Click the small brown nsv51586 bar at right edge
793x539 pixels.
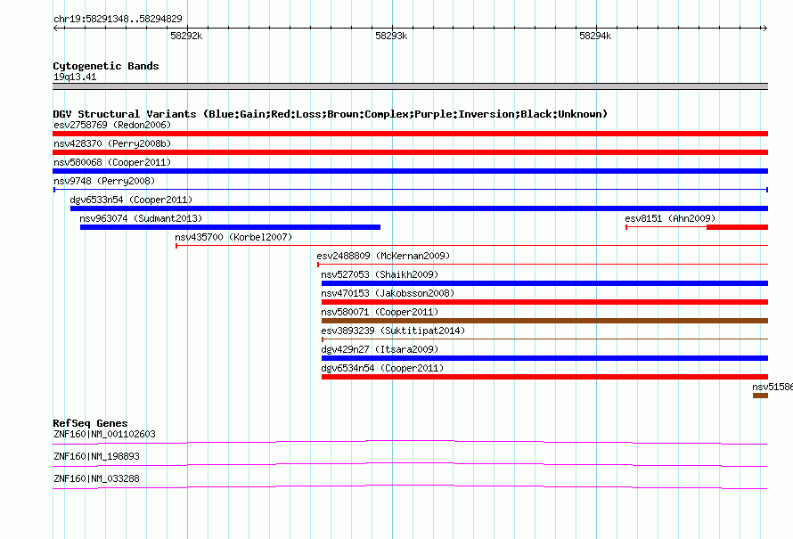click(760, 396)
